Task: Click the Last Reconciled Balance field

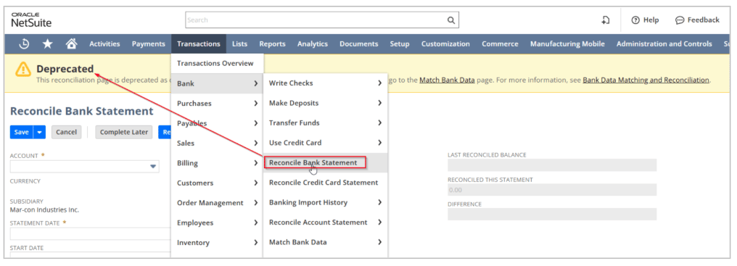Action: click(552, 165)
